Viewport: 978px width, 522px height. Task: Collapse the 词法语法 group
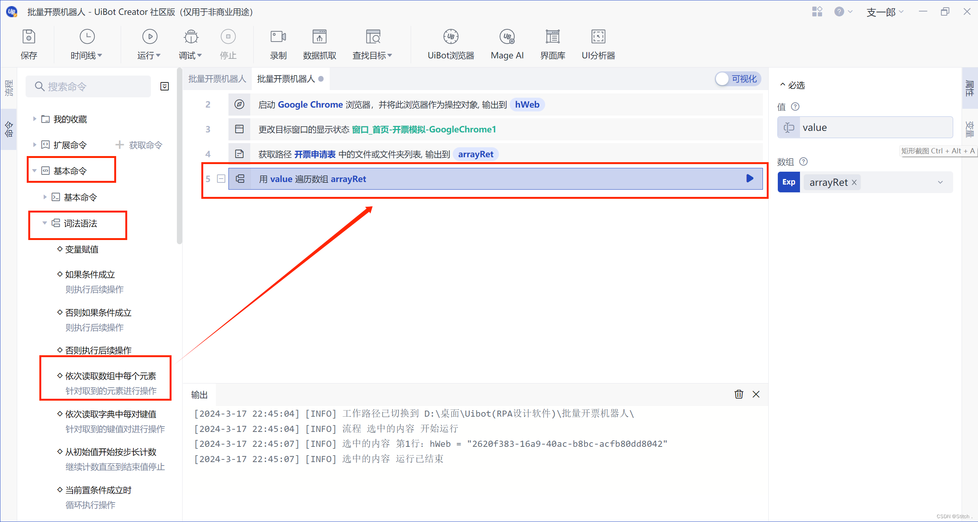pyautogui.click(x=45, y=223)
